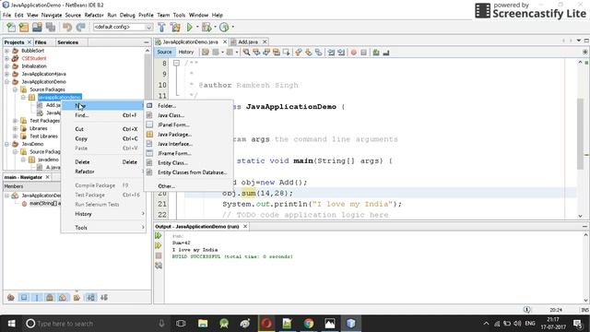Image resolution: width=590 pixels, height=332 pixels.
Task: Click the fold toggle beside comment line 8
Action: pyautogui.click(x=176, y=64)
